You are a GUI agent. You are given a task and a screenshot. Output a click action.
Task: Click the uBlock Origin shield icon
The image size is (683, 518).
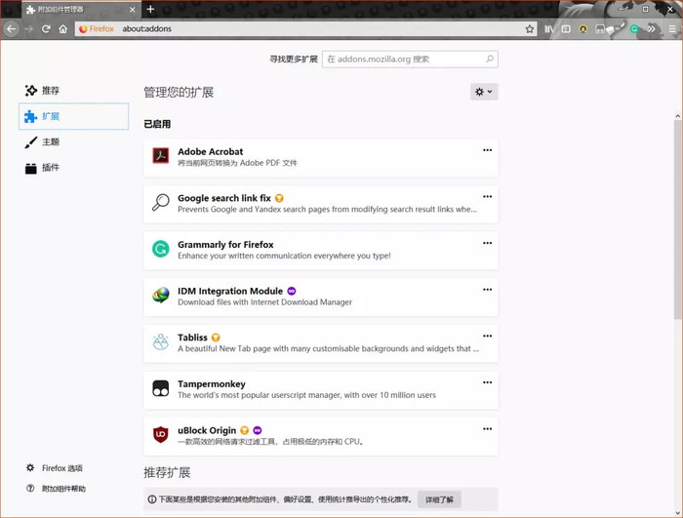[x=161, y=434]
